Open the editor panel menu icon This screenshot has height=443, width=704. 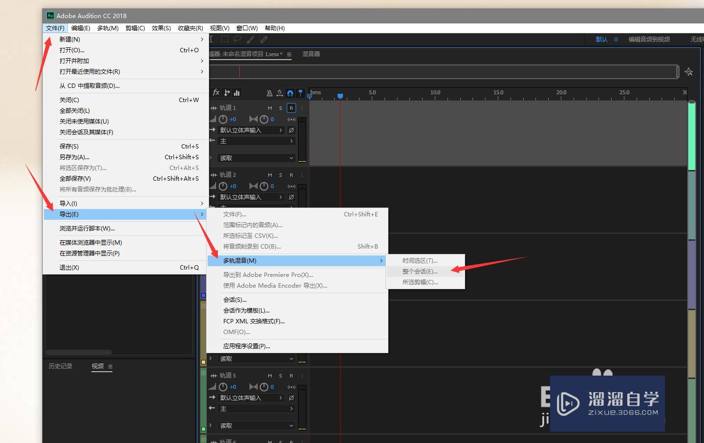coord(289,54)
